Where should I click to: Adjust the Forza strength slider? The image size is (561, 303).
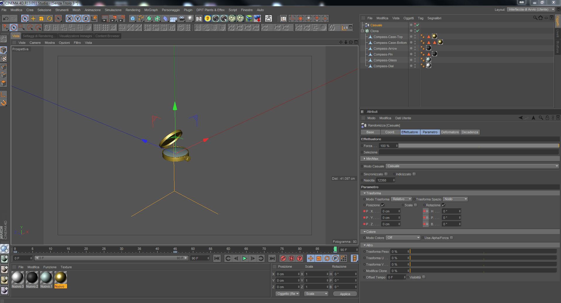point(478,146)
